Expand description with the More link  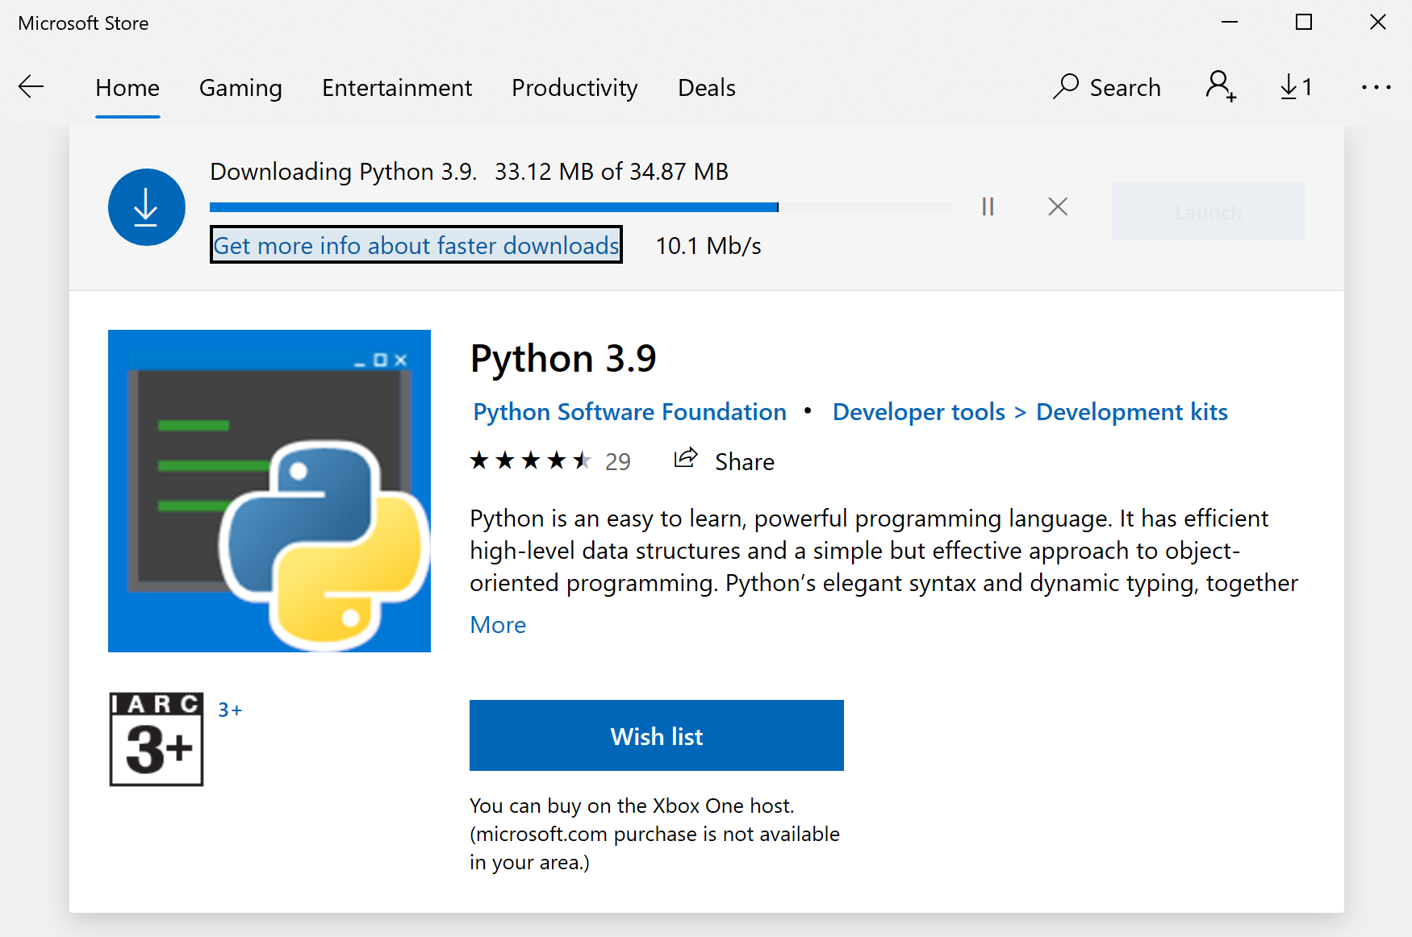pos(498,625)
